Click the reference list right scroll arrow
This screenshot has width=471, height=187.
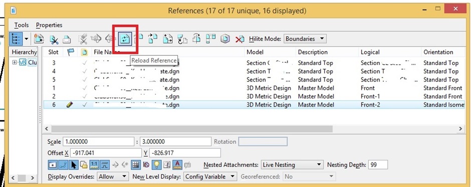[x=460, y=129]
